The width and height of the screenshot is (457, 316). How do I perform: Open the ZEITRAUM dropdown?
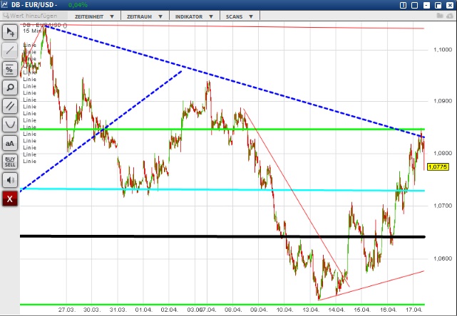(145, 16)
